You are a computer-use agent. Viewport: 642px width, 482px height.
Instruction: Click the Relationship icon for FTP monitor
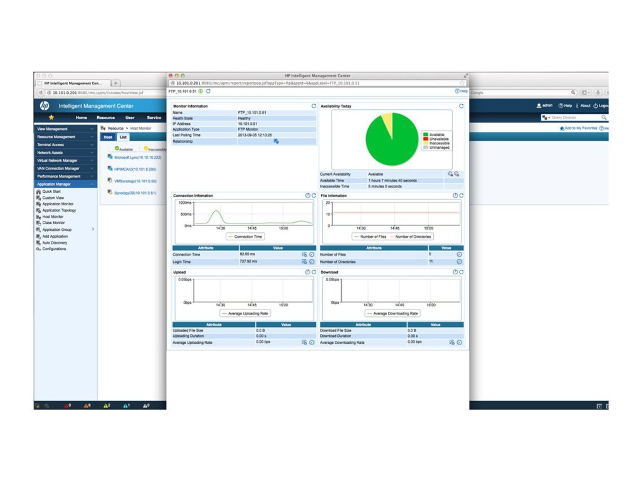277,141
